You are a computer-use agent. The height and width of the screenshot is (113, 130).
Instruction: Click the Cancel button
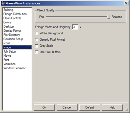pyautogui.click(x=67, y=107)
